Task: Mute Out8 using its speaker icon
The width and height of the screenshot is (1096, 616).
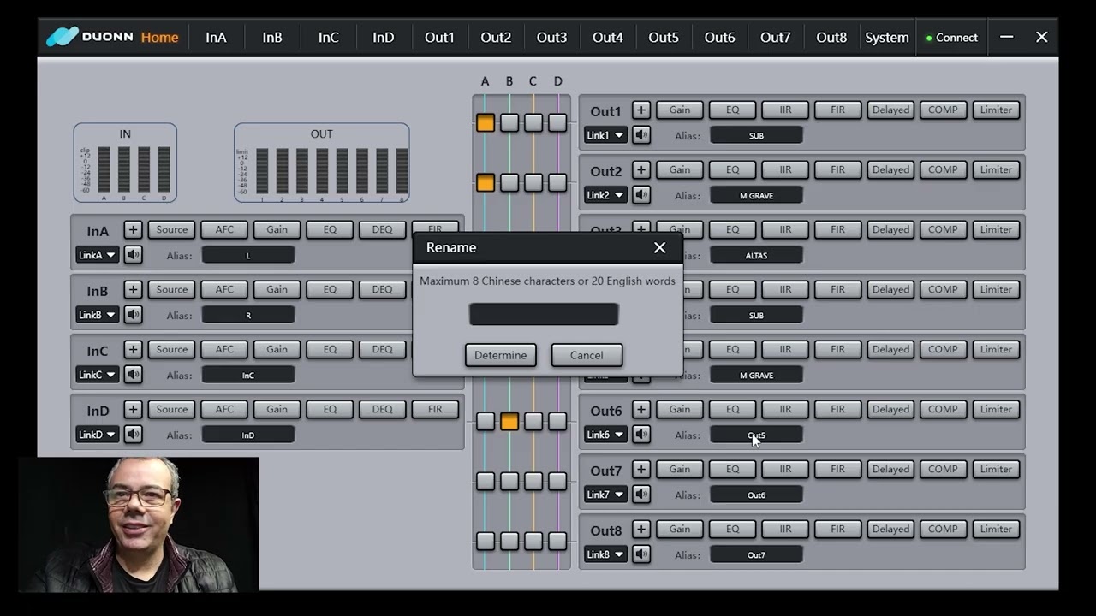Action: (x=641, y=554)
